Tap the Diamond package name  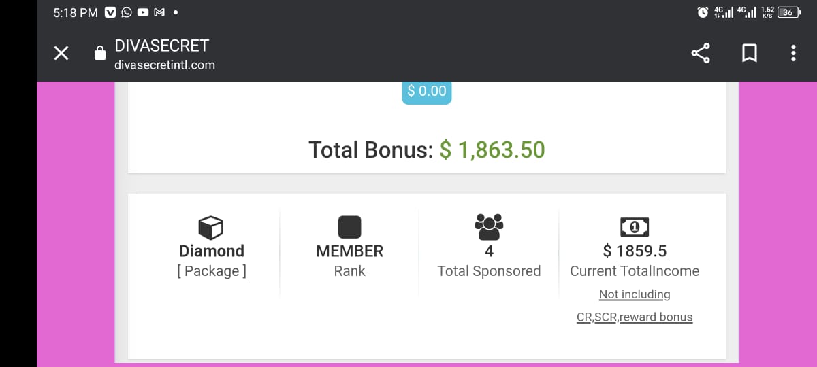[x=211, y=251]
